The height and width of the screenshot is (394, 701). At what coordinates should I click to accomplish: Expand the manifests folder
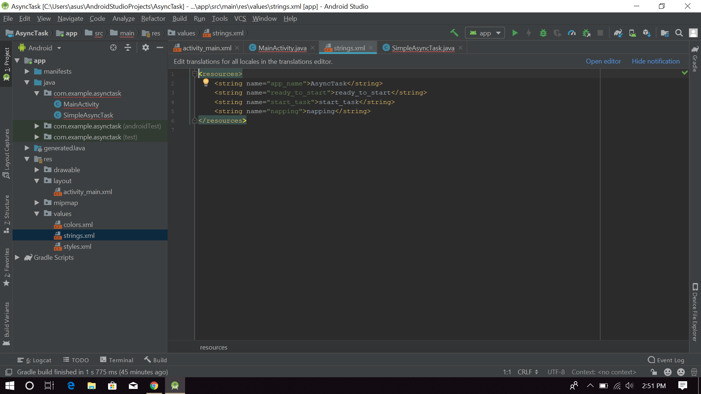[26, 72]
